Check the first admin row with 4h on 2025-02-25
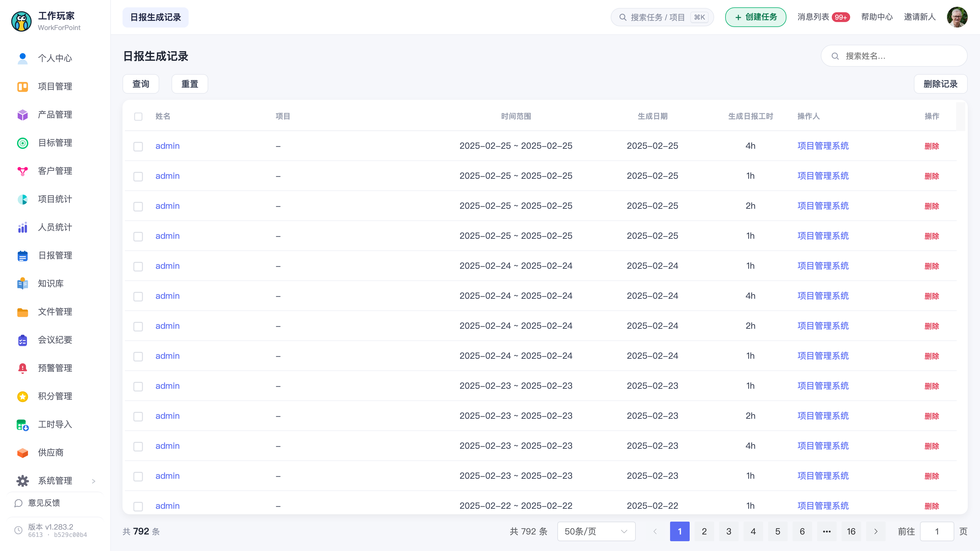The height and width of the screenshot is (551, 980). (138, 146)
